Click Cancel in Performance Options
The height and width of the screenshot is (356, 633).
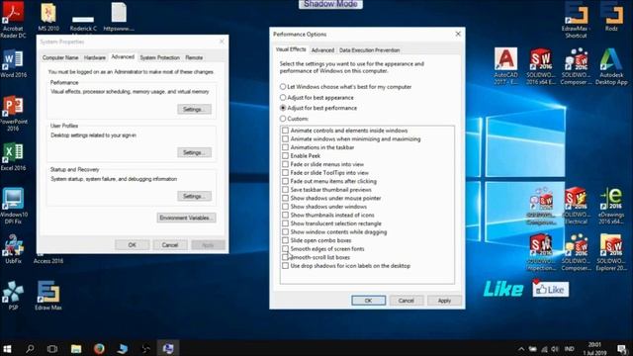pyautogui.click(x=407, y=301)
